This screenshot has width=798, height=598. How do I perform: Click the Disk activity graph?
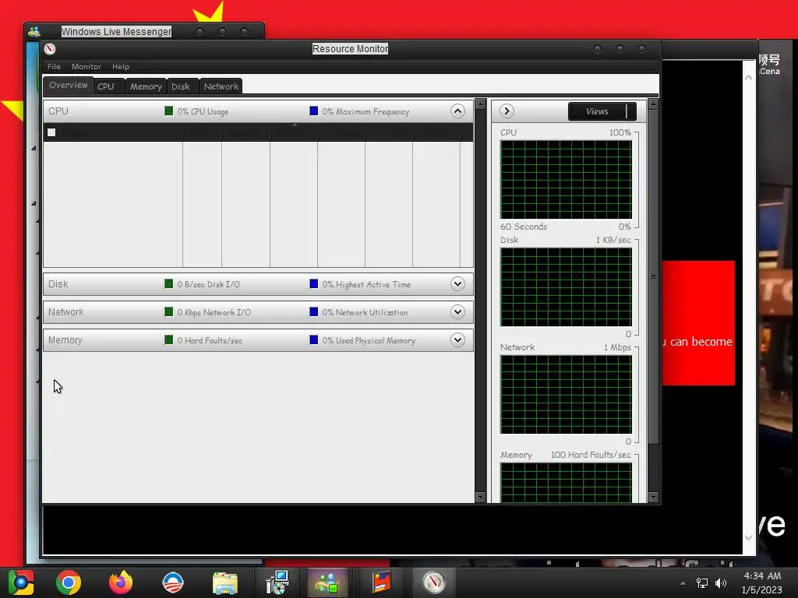click(x=566, y=287)
